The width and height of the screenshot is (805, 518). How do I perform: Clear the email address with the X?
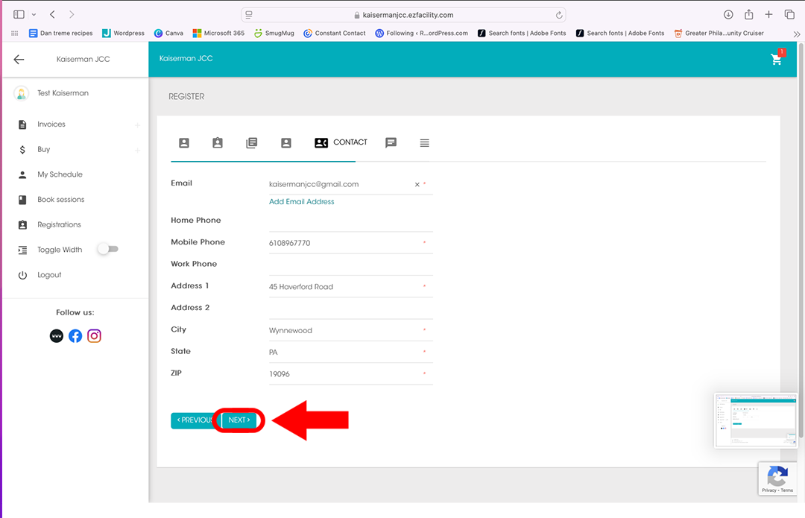[x=417, y=185]
